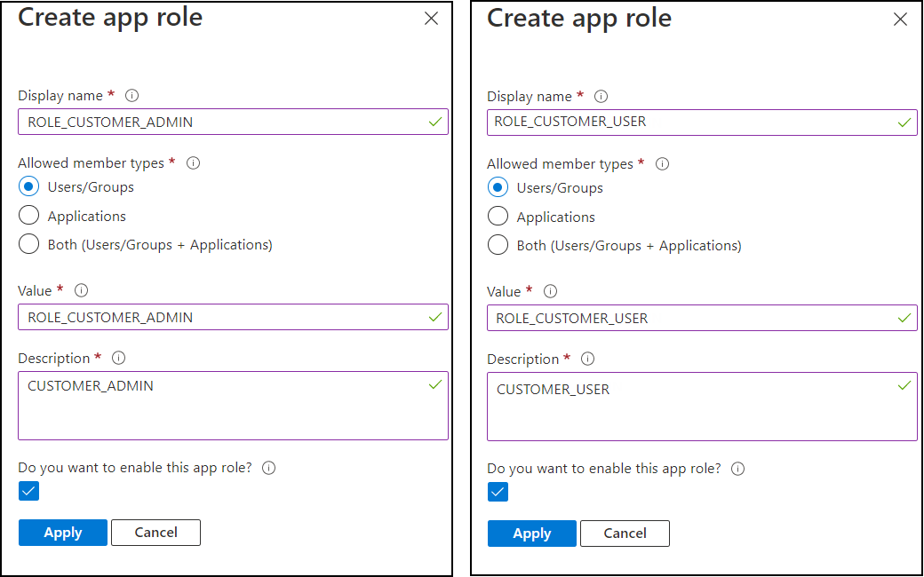Click Apply to save ROLE_CUSTOMER_USER role
Image resolution: width=924 pixels, height=577 pixels.
click(x=531, y=534)
